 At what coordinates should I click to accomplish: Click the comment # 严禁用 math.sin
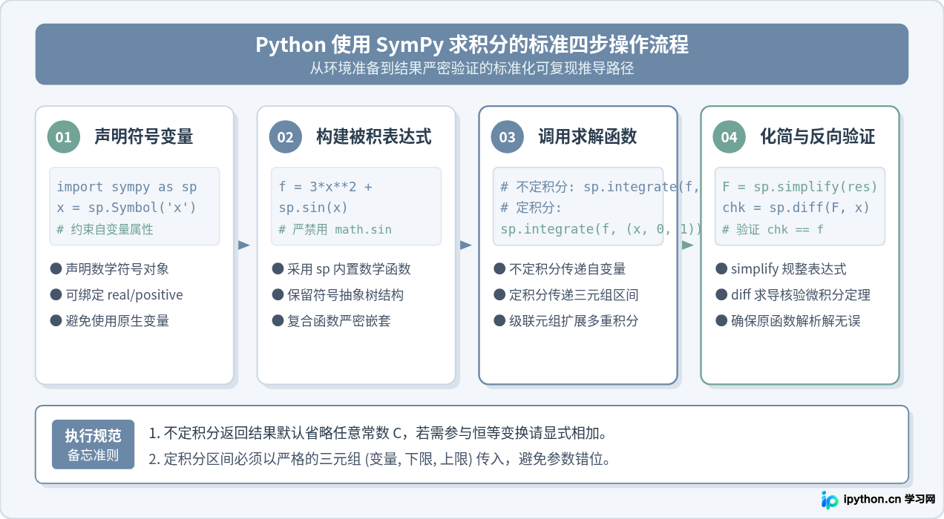(335, 229)
